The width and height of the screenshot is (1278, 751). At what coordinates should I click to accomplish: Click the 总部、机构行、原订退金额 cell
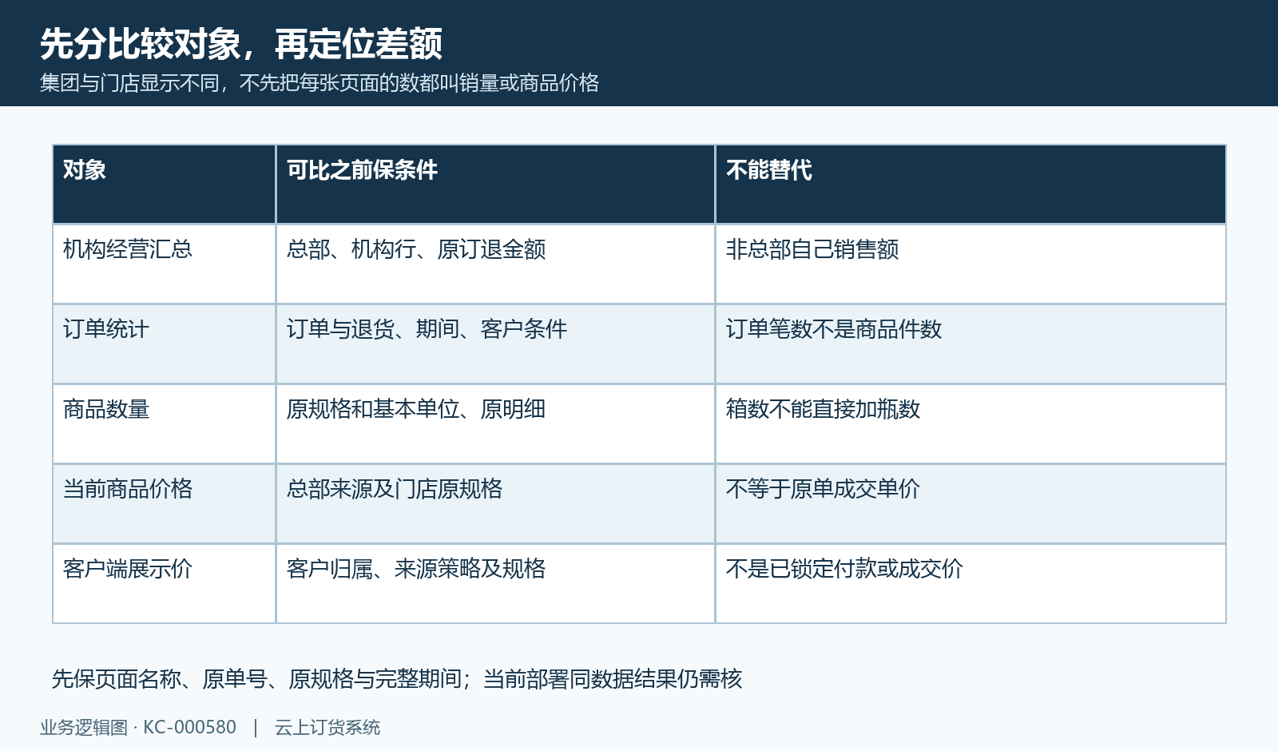[x=495, y=264]
